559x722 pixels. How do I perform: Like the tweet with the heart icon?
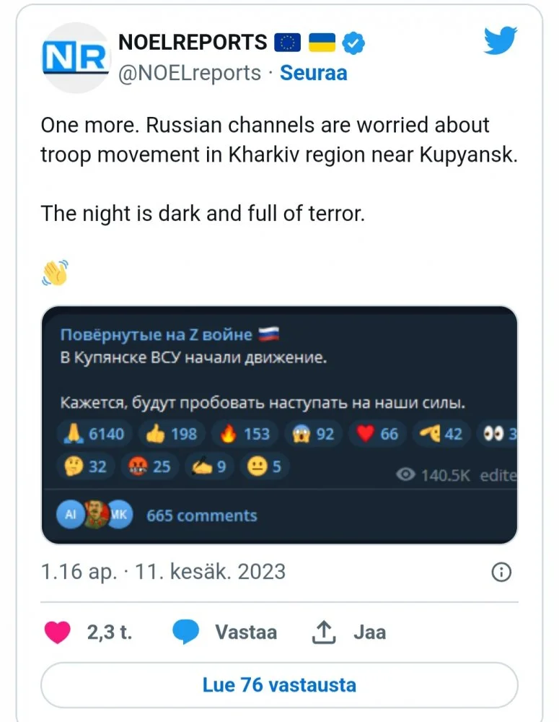pos(58,632)
